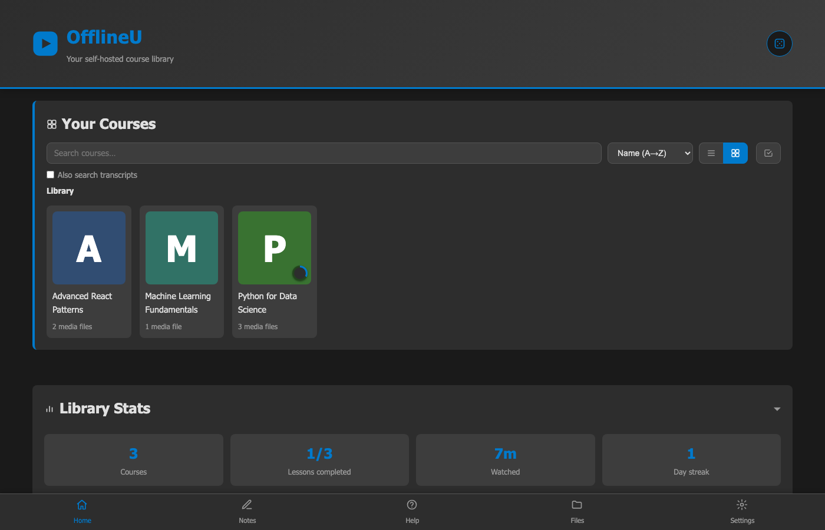
Task: Click the OfflineU title link
Action: pos(104,37)
